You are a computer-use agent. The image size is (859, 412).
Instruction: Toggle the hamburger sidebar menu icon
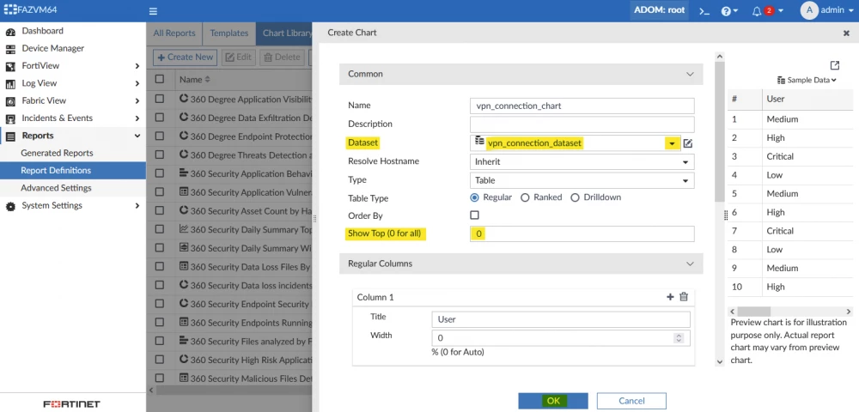click(x=154, y=11)
